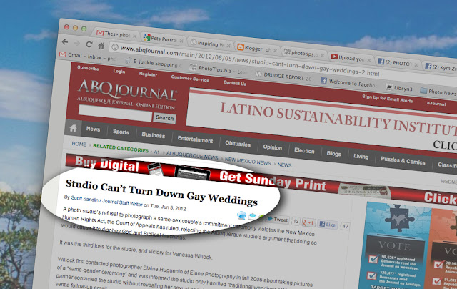Viewport: 457px width, 289px height.
Task: Click the Login link
Action: 119,72
